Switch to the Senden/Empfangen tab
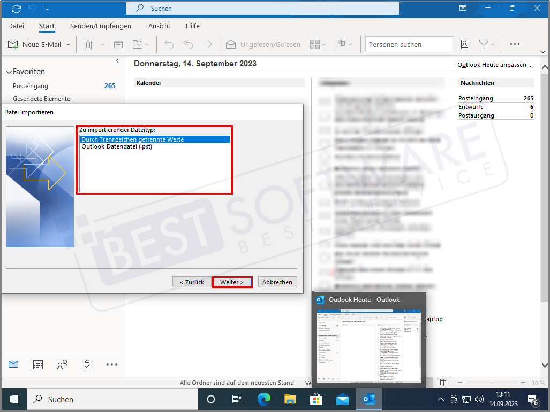The height and width of the screenshot is (412, 550). tap(100, 26)
